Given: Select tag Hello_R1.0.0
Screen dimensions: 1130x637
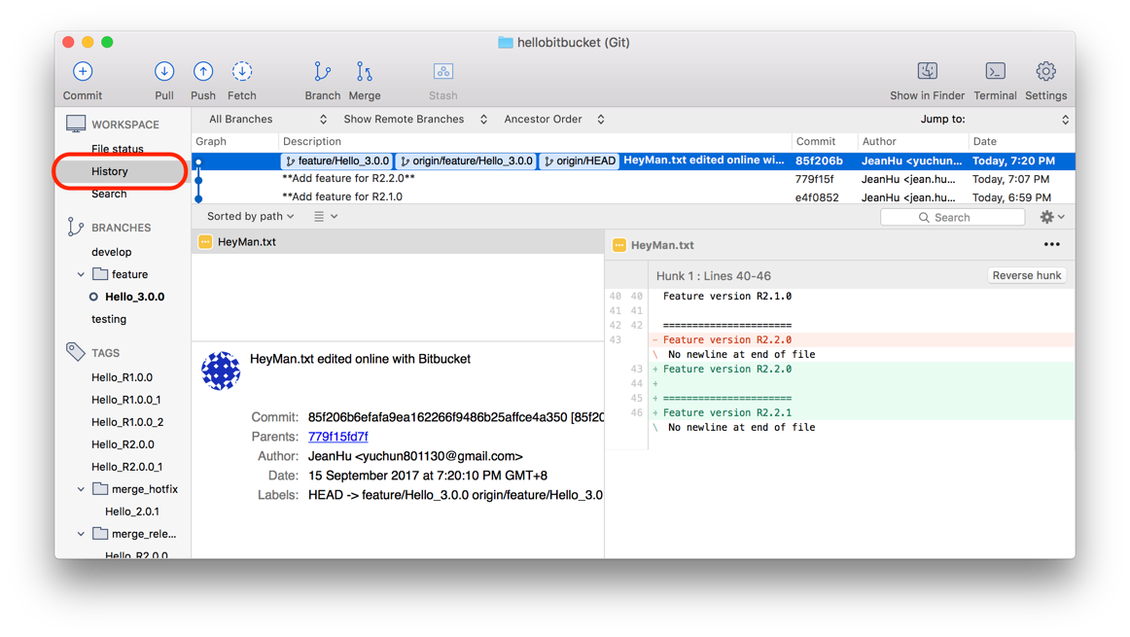Looking at the screenshot, I should [122, 377].
